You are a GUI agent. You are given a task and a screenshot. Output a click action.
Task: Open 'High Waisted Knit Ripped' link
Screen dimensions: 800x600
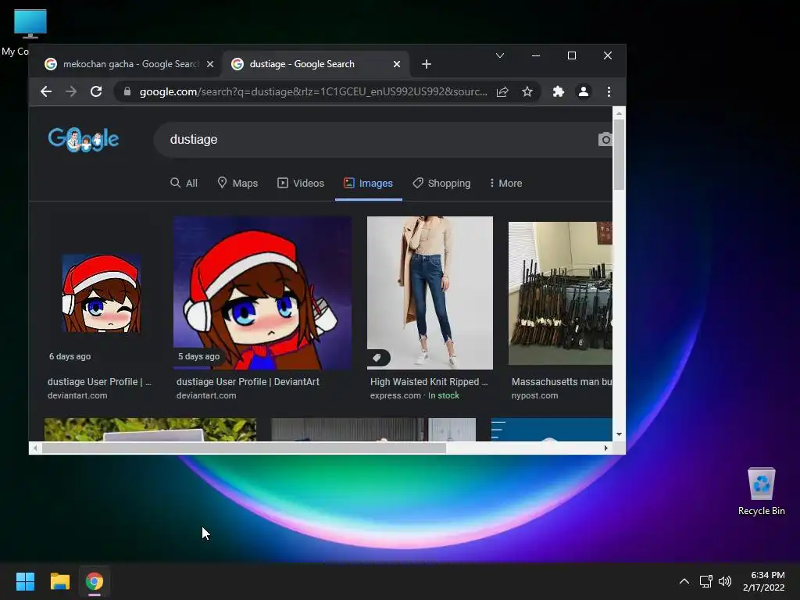point(429,382)
